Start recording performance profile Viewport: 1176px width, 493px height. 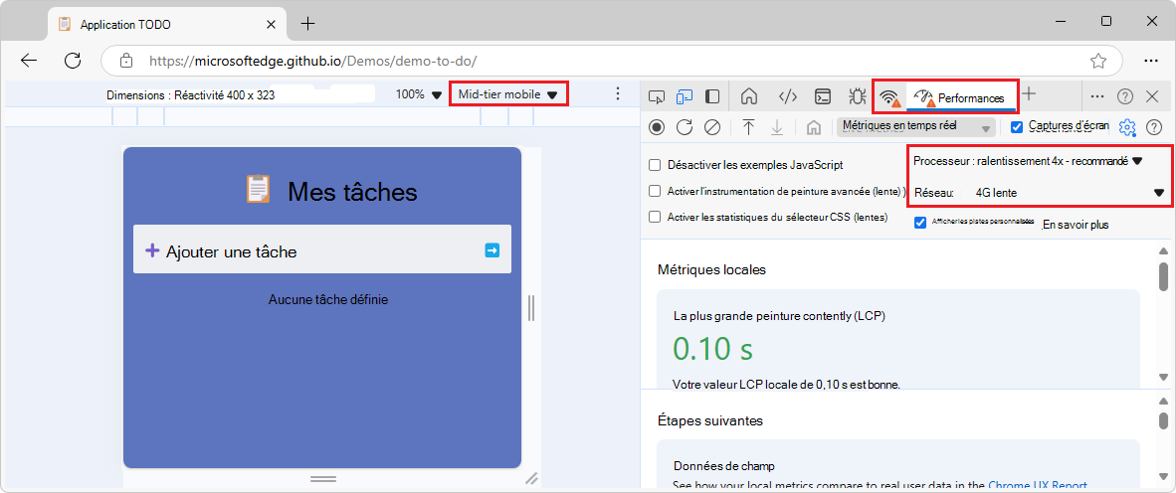click(x=657, y=127)
